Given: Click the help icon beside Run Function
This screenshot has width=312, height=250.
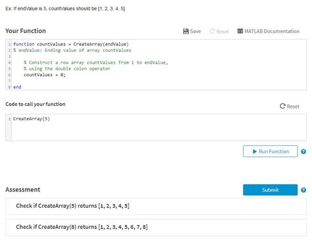Looking at the screenshot, I should click(303, 151).
